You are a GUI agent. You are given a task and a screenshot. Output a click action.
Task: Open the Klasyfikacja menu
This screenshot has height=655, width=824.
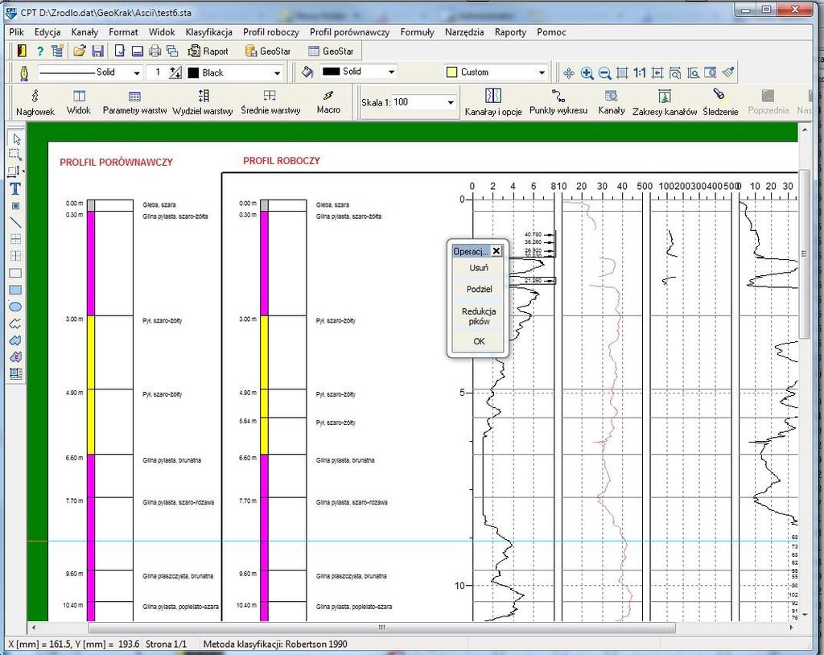[x=208, y=32]
